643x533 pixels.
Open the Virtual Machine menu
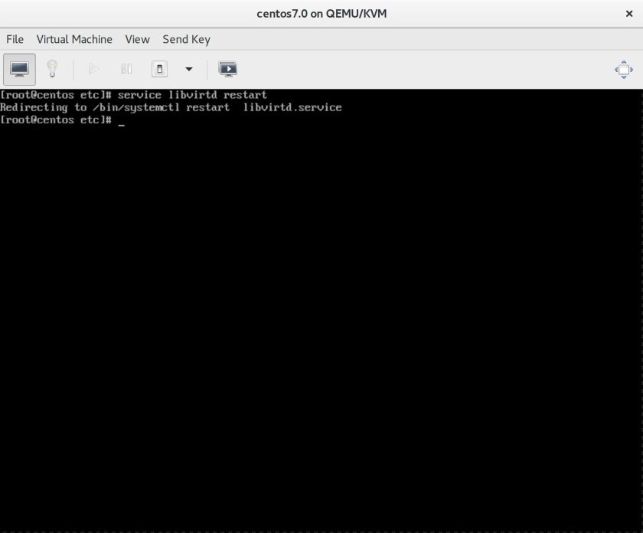click(74, 39)
